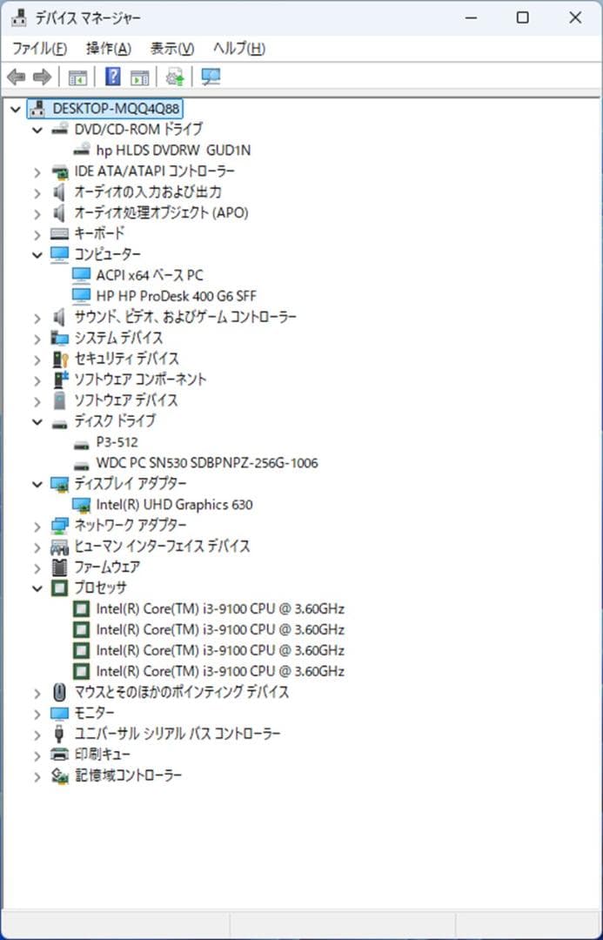Viewport: 603px width, 940px height.
Task: Collapse the ディスプレイ アダプター category
Action: coord(37,484)
